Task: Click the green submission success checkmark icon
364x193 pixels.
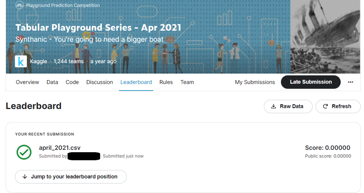Action: [x=24, y=152]
